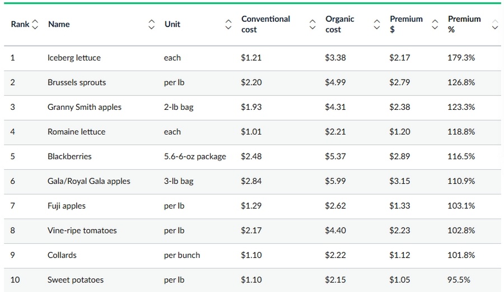Select the Iceberg lettuce row name
The height and width of the screenshot is (292, 504).
pyautogui.click(x=74, y=58)
